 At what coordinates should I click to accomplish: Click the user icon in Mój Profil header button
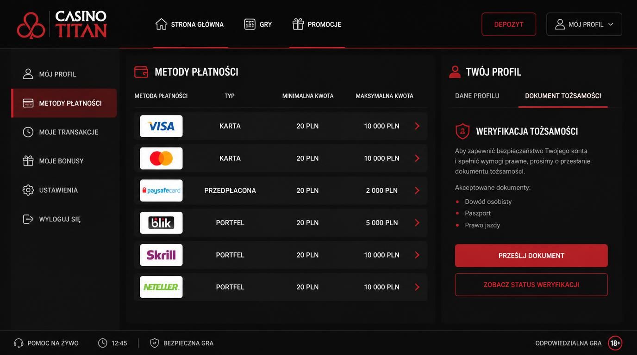pyautogui.click(x=560, y=24)
